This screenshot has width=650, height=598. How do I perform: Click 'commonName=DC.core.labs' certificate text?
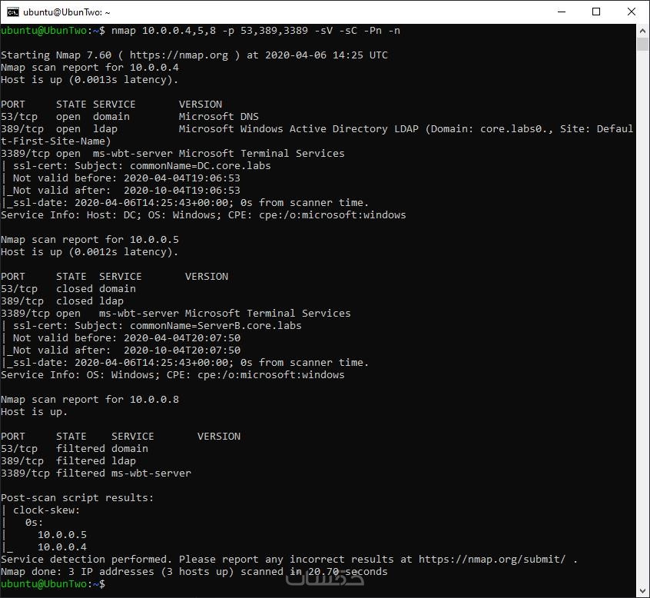point(201,166)
